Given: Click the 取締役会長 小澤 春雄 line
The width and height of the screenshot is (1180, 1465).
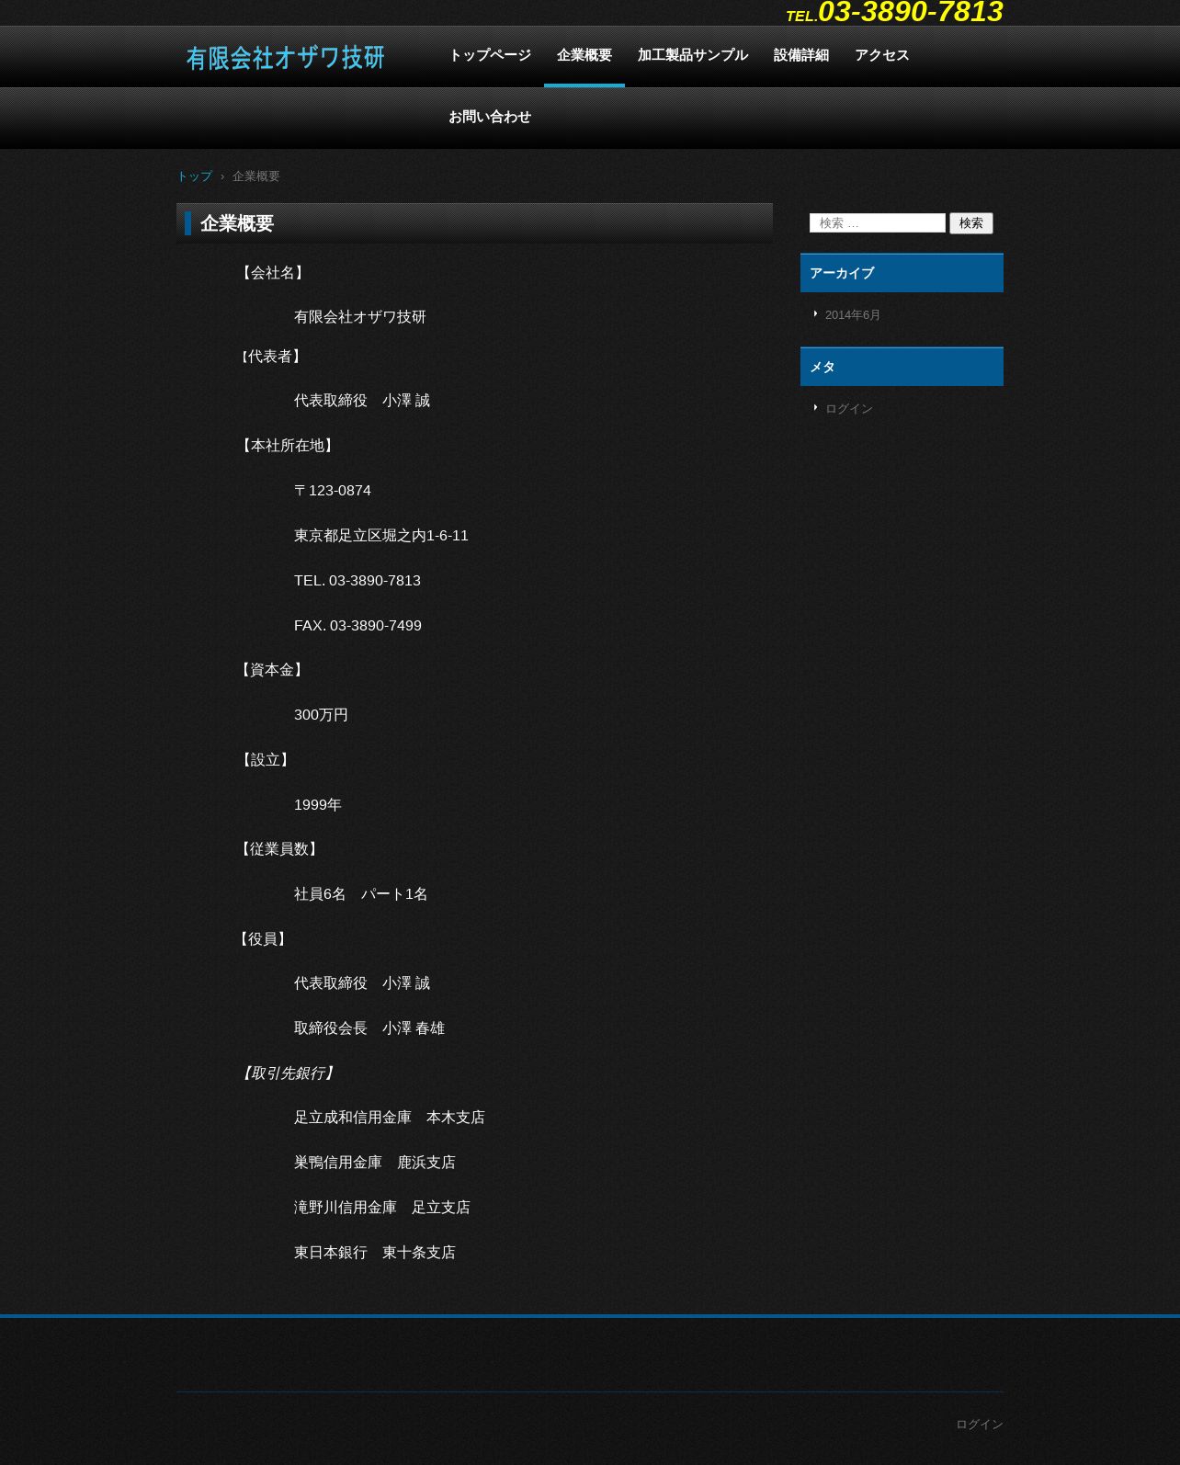Looking at the screenshot, I should pos(369,1028).
